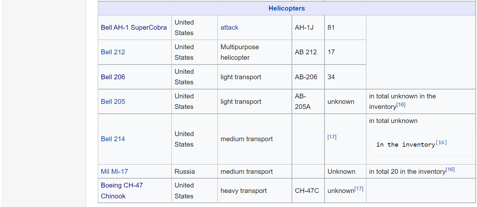
Task: Open citation [17] in Bell 214 row
Action: coord(332,137)
